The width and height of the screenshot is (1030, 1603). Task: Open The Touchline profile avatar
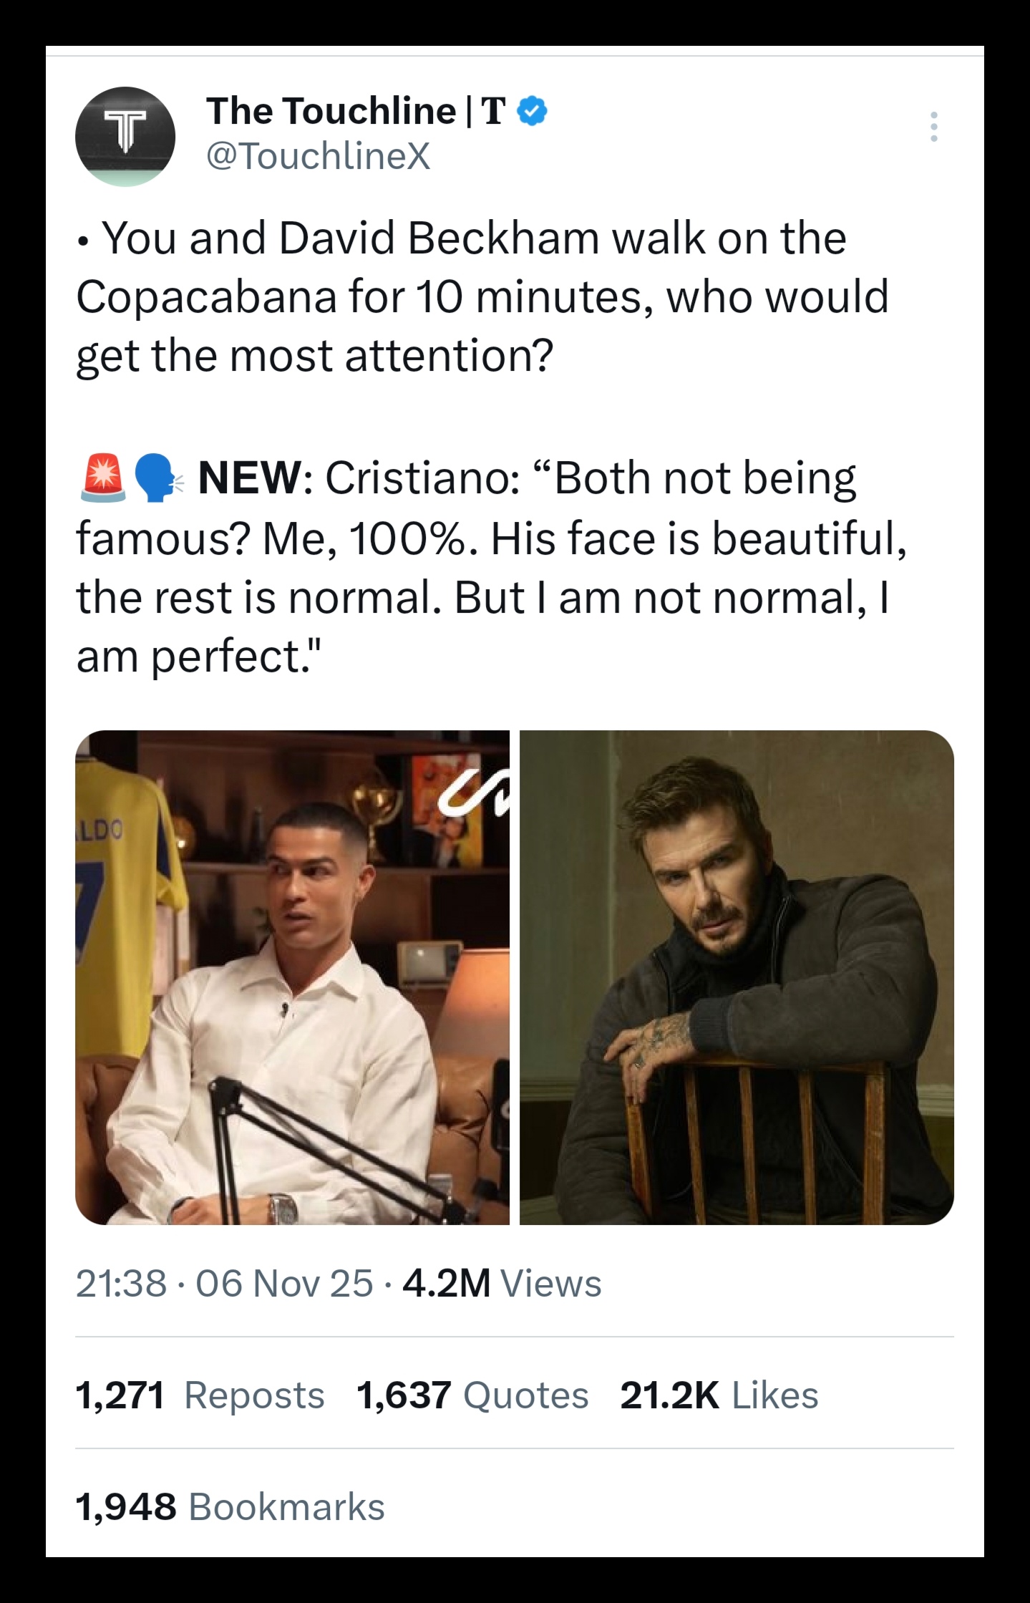tap(125, 136)
